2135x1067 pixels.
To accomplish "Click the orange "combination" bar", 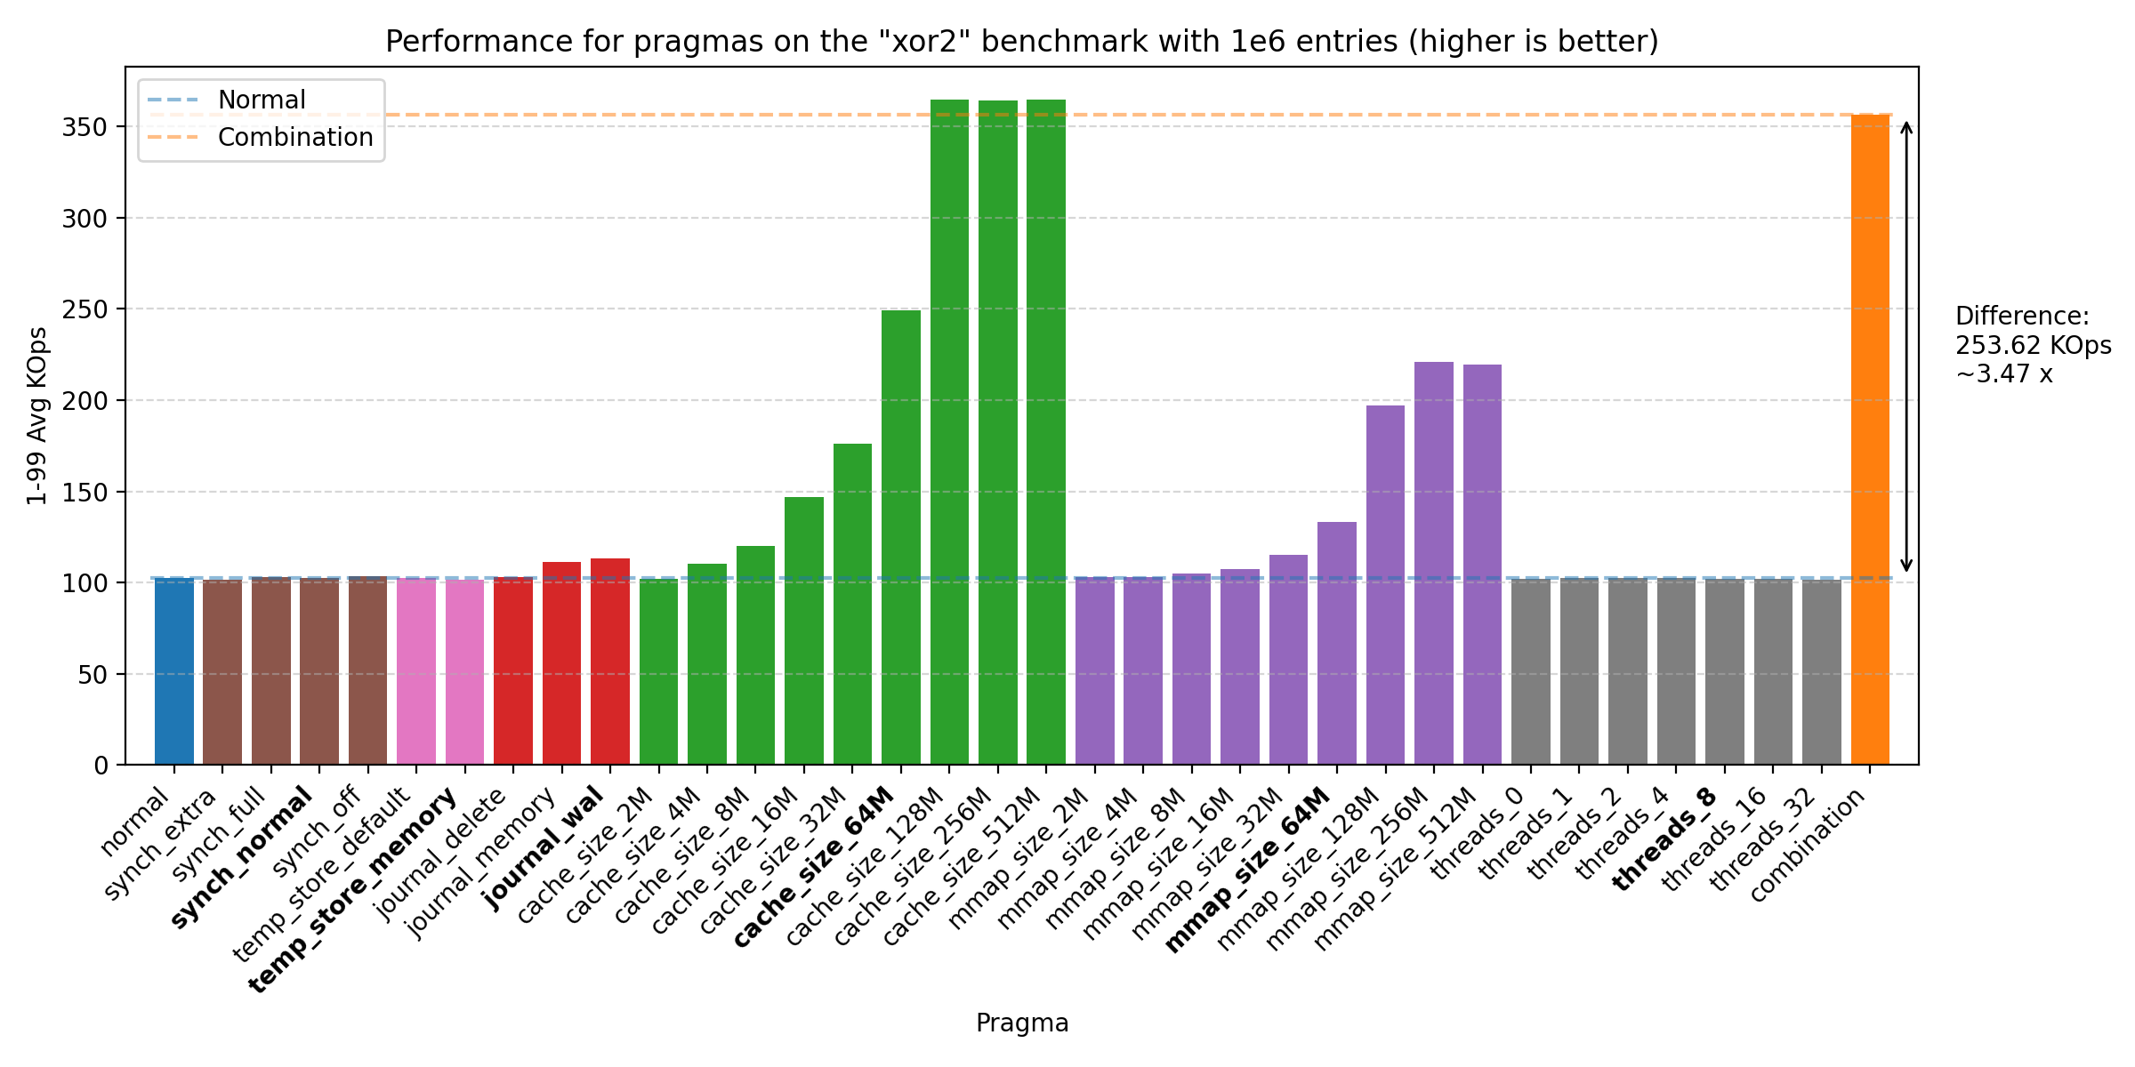I will pos(1870,440).
